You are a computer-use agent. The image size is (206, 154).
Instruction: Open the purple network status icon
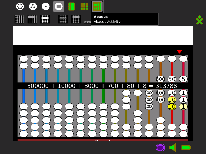(x=160, y=147)
